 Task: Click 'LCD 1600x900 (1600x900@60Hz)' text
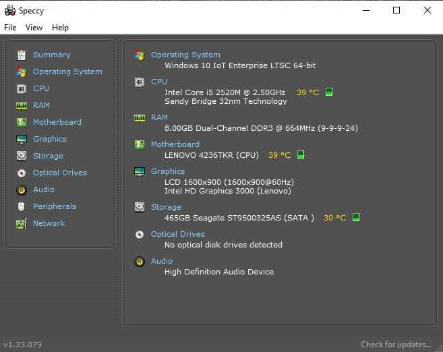point(229,182)
